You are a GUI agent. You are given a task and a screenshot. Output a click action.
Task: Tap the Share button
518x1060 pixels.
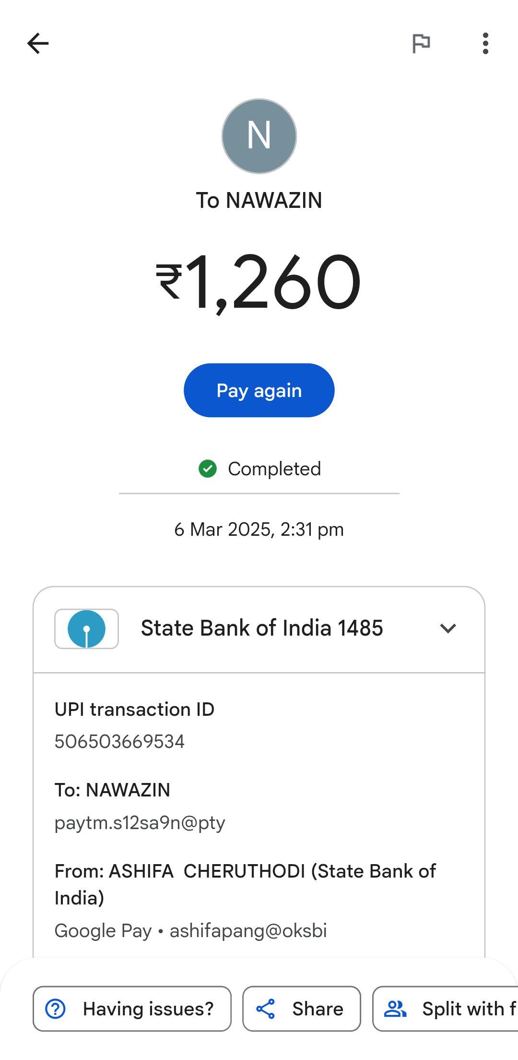tap(301, 1009)
